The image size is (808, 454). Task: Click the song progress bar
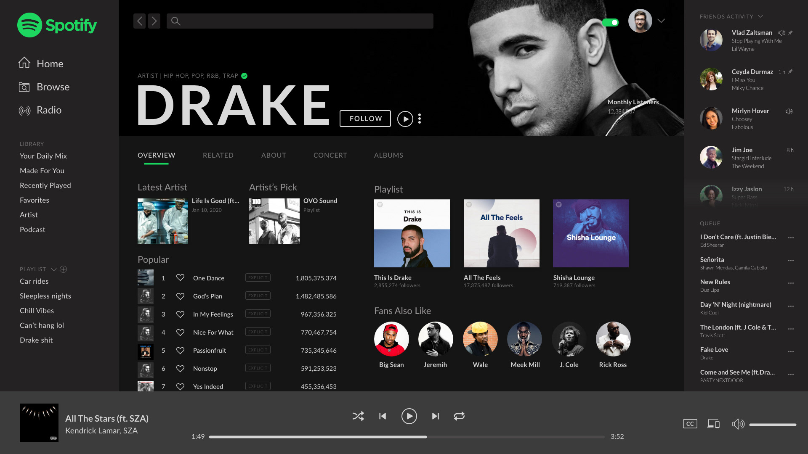pos(407,437)
